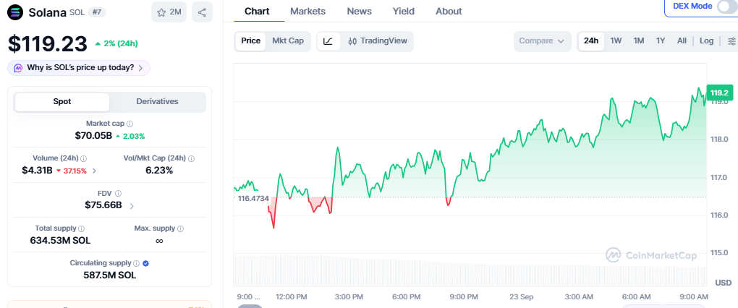Viewport: 738px width, 308px height.
Task: Click the $4.31B volume value
Action: tap(37, 171)
